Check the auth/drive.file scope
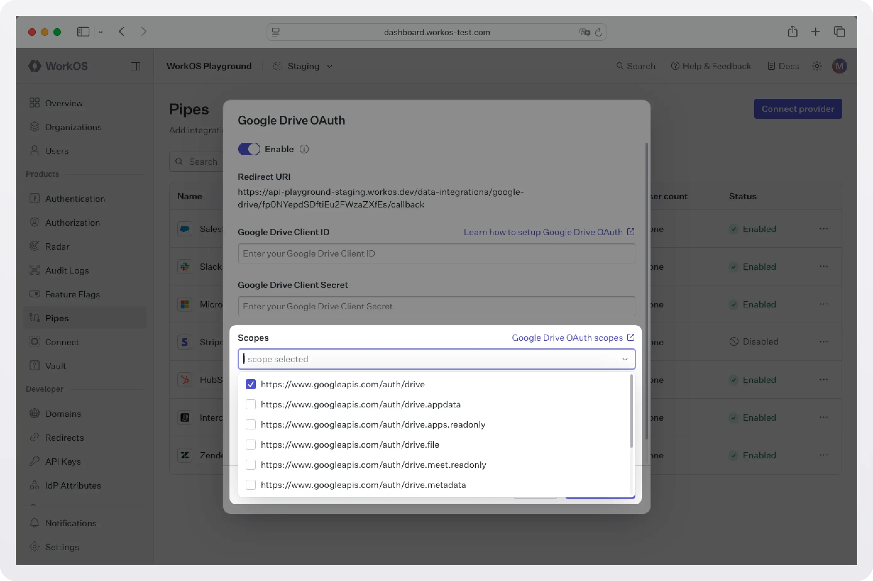Screen dimensions: 873x581 [251, 444]
